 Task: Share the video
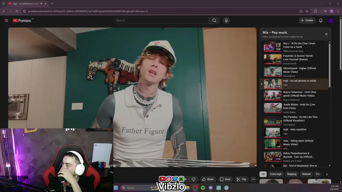[x=208, y=179]
